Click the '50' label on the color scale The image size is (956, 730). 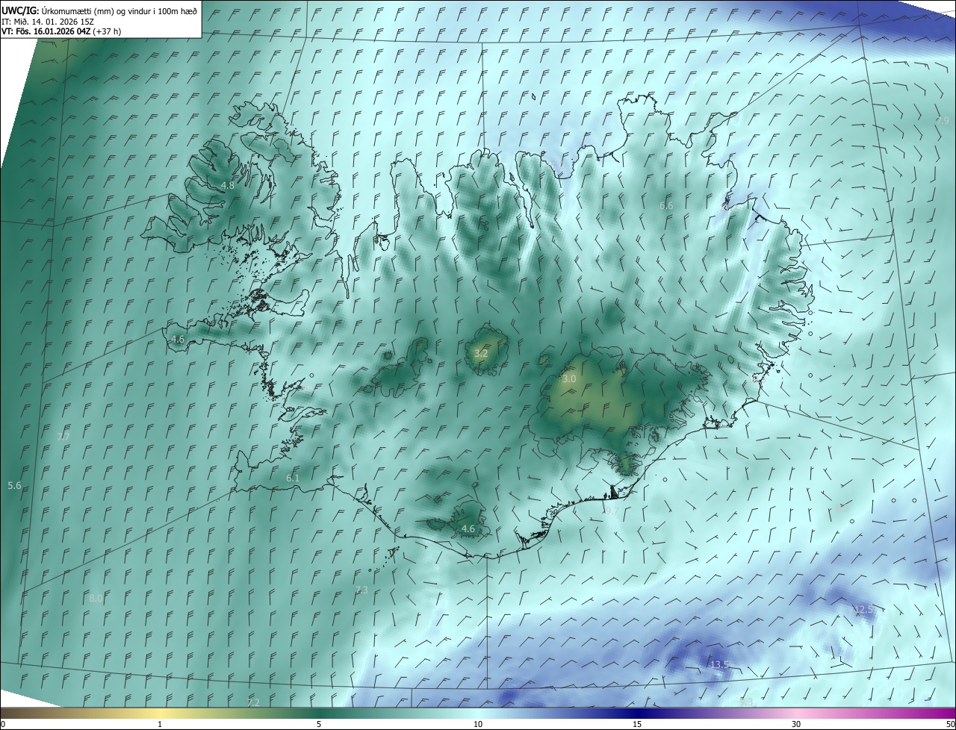pos(950,724)
